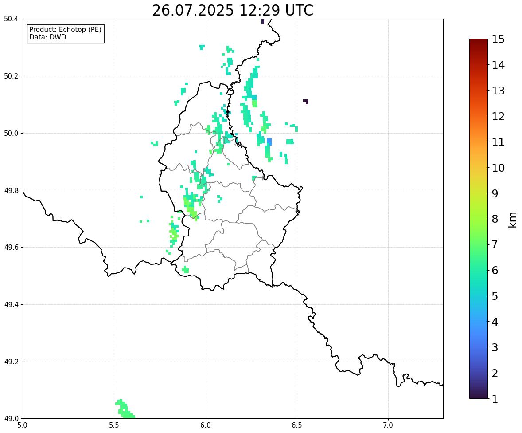Click the longitude axis label 7.0
Screen dimensions: 522x433
[x=389, y=425]
